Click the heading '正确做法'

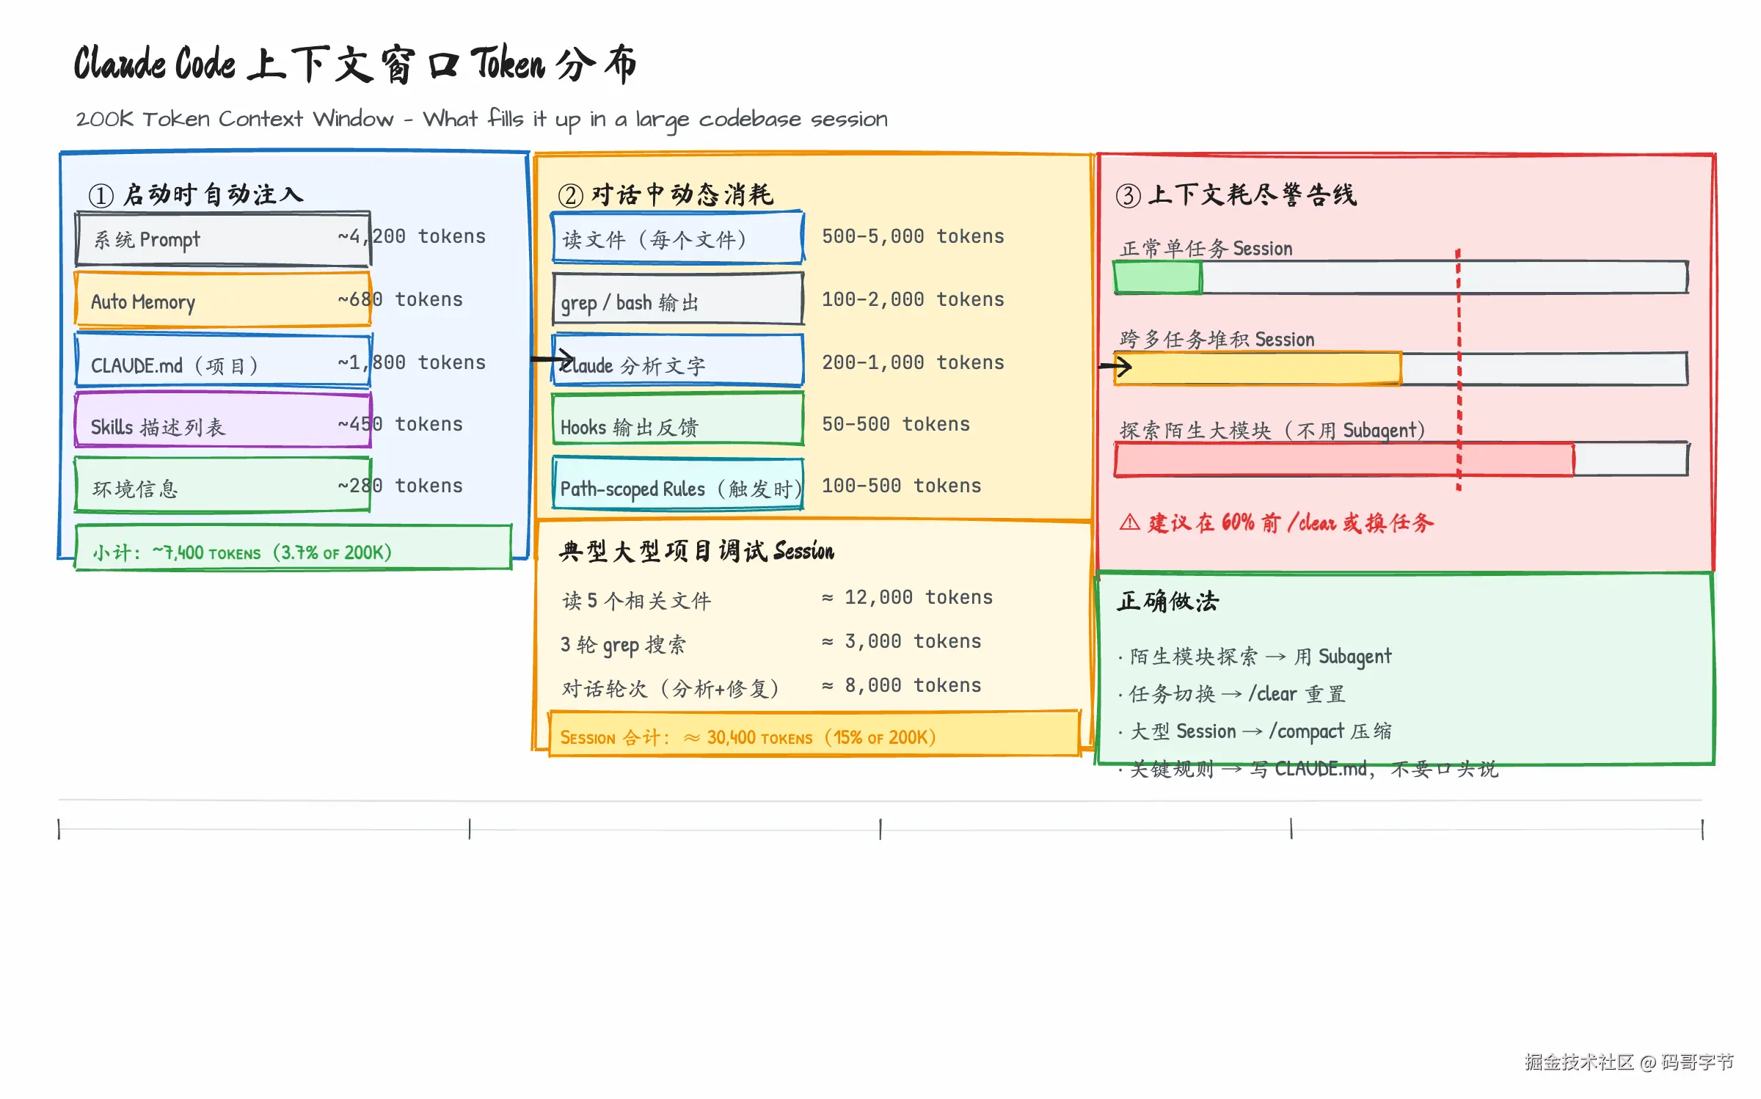click(x=1168, y=602)
